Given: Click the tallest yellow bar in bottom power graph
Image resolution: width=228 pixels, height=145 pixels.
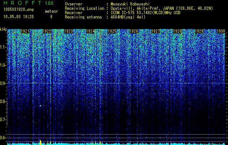Looking at the screenshot, I should tap(41, 142).
